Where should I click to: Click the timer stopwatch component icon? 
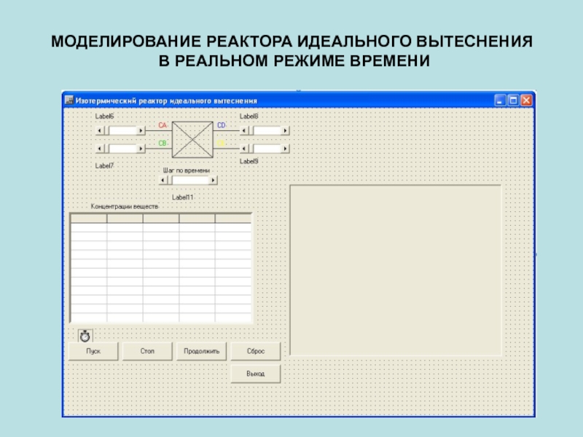point(85,335)
